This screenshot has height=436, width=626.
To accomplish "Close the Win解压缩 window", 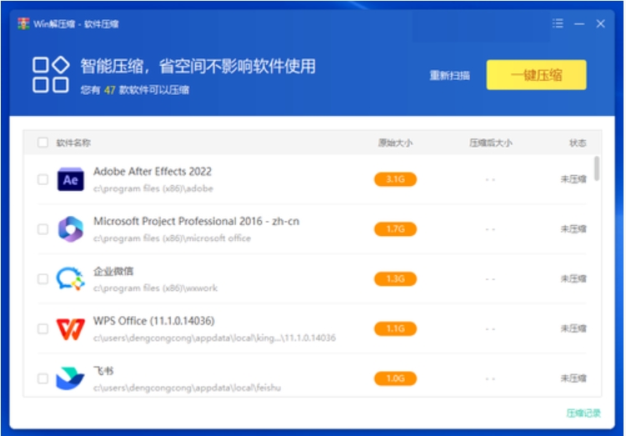I will point(600,23).
